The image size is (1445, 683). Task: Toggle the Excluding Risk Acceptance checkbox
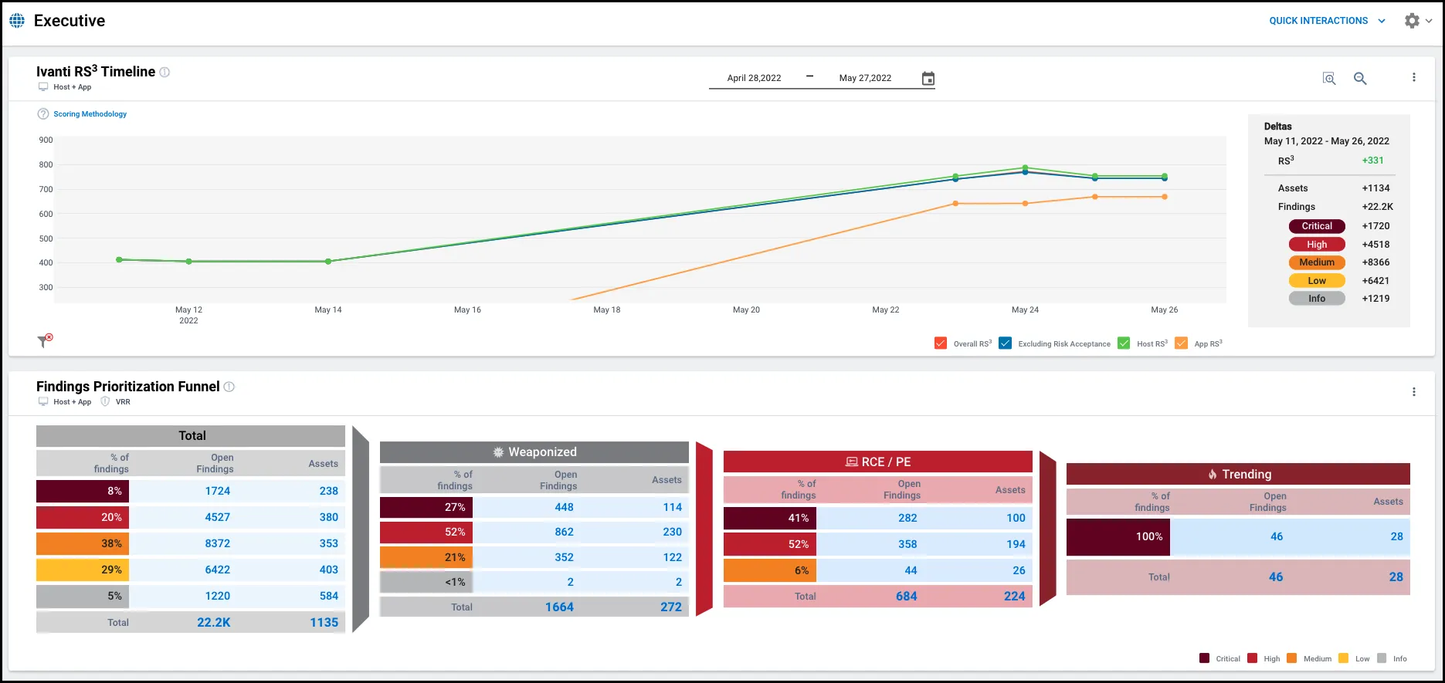point(1006,343)
